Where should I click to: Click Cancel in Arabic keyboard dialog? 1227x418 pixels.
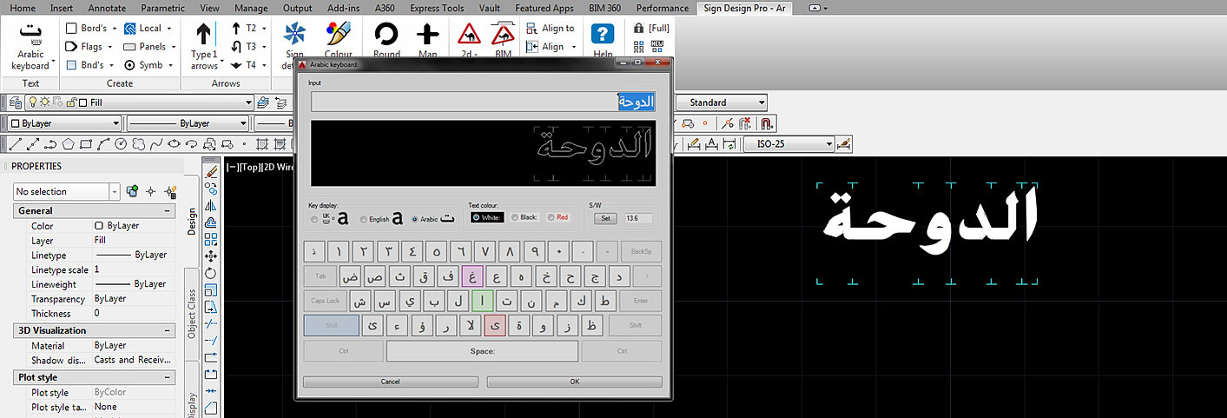tap(390, 382)
